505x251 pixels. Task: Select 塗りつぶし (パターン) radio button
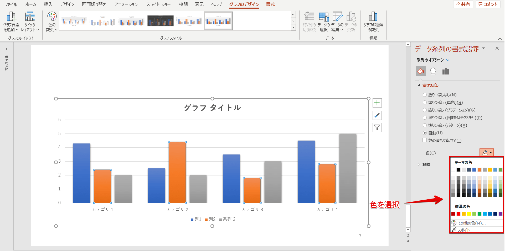pyautogui.click(x=425, y=125)
